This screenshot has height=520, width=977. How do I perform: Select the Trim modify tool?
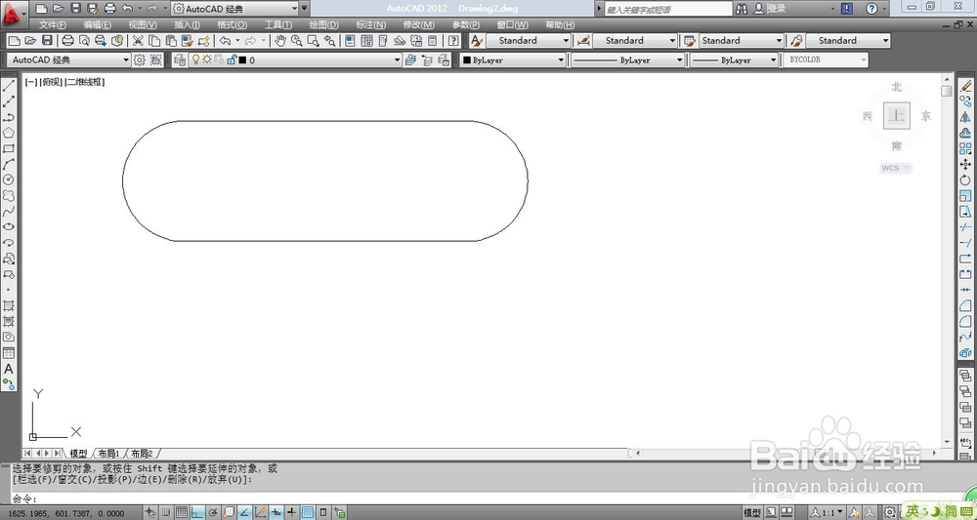click(965, 227)
